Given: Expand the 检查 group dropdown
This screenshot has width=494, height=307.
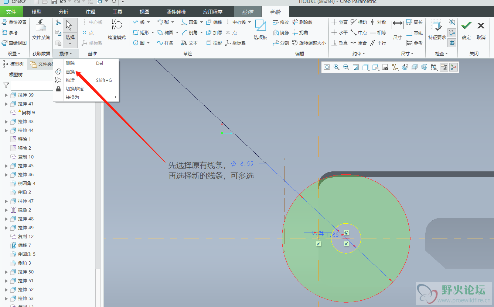Looking at the screenshot, I should tap(441, 53).
